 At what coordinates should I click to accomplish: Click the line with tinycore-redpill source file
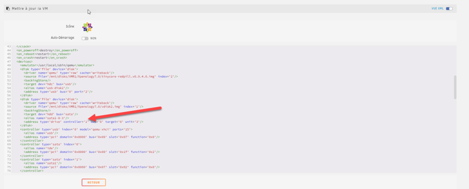point(101,77)
